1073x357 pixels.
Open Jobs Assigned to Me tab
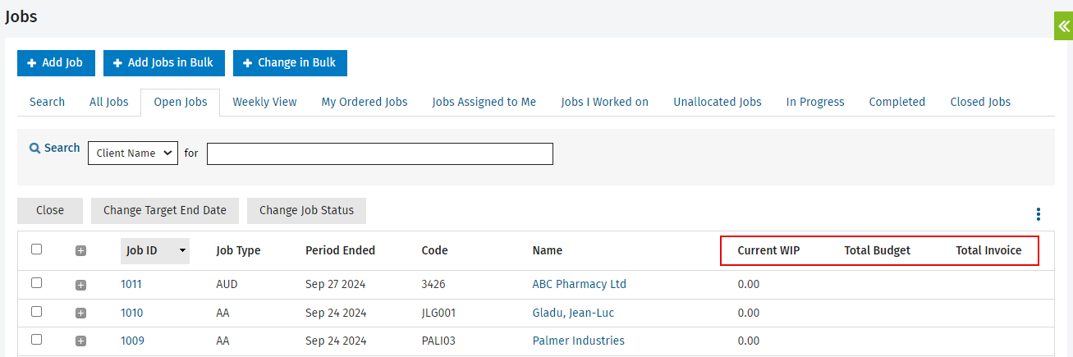484,103
